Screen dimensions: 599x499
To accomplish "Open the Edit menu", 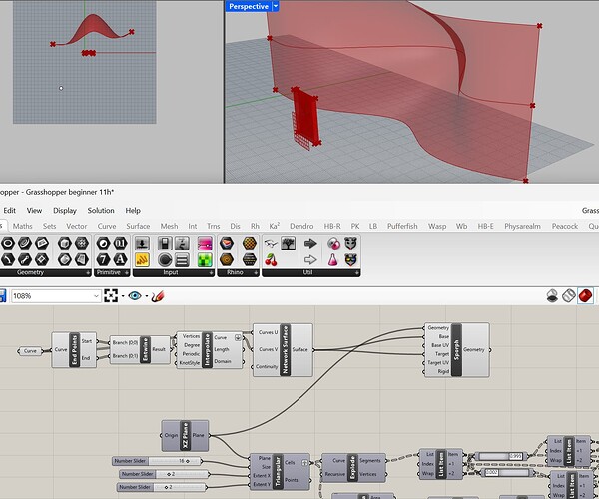I will pyautogui.click(x=10, y=210).
